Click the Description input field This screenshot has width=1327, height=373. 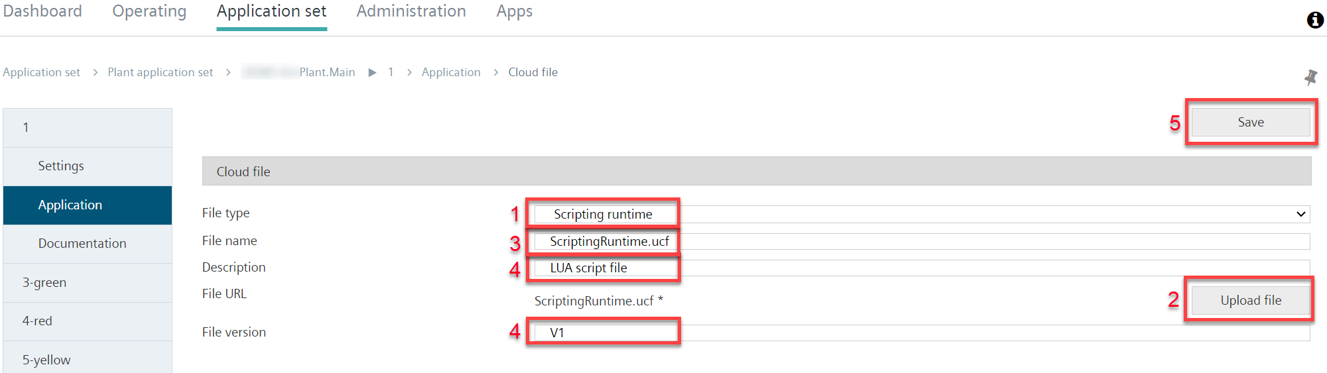pos(922,268)
